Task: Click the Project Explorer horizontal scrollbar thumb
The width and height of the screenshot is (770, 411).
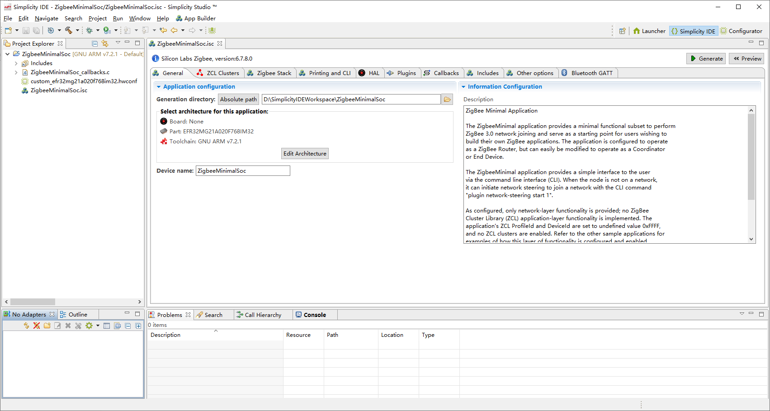Action: (33, 302)
